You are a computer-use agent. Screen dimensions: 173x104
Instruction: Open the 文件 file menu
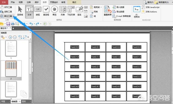[x=4, y=2]
